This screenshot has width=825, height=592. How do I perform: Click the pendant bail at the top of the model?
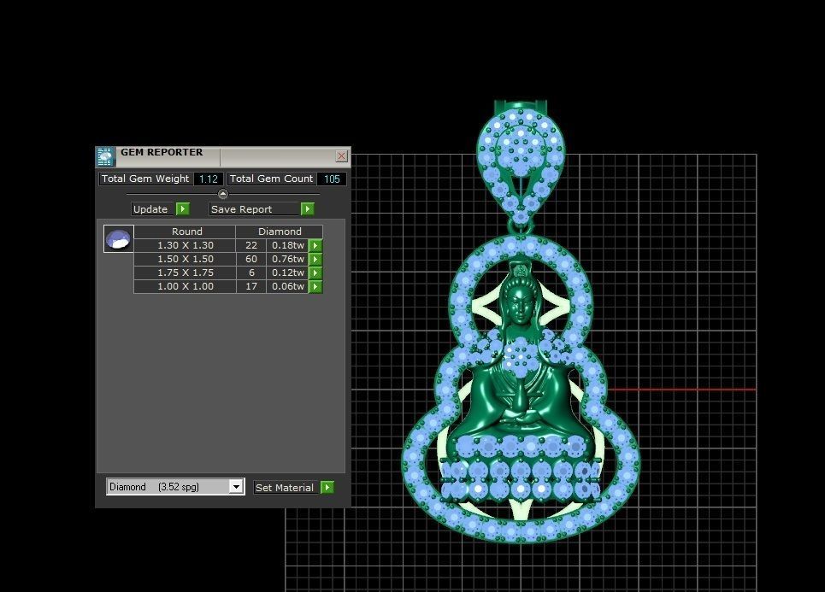[521, 161]
